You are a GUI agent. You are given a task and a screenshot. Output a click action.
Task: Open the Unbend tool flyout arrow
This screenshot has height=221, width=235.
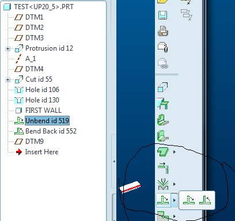pos(175,200)
